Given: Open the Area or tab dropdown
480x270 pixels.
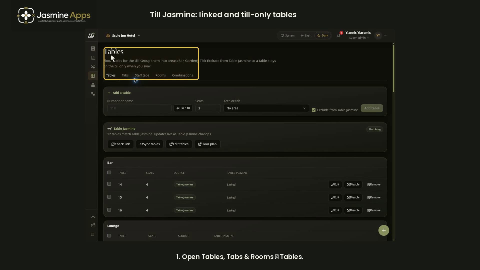Looking at the screenshot, I should pyautogui.click(x=266, y=108).
